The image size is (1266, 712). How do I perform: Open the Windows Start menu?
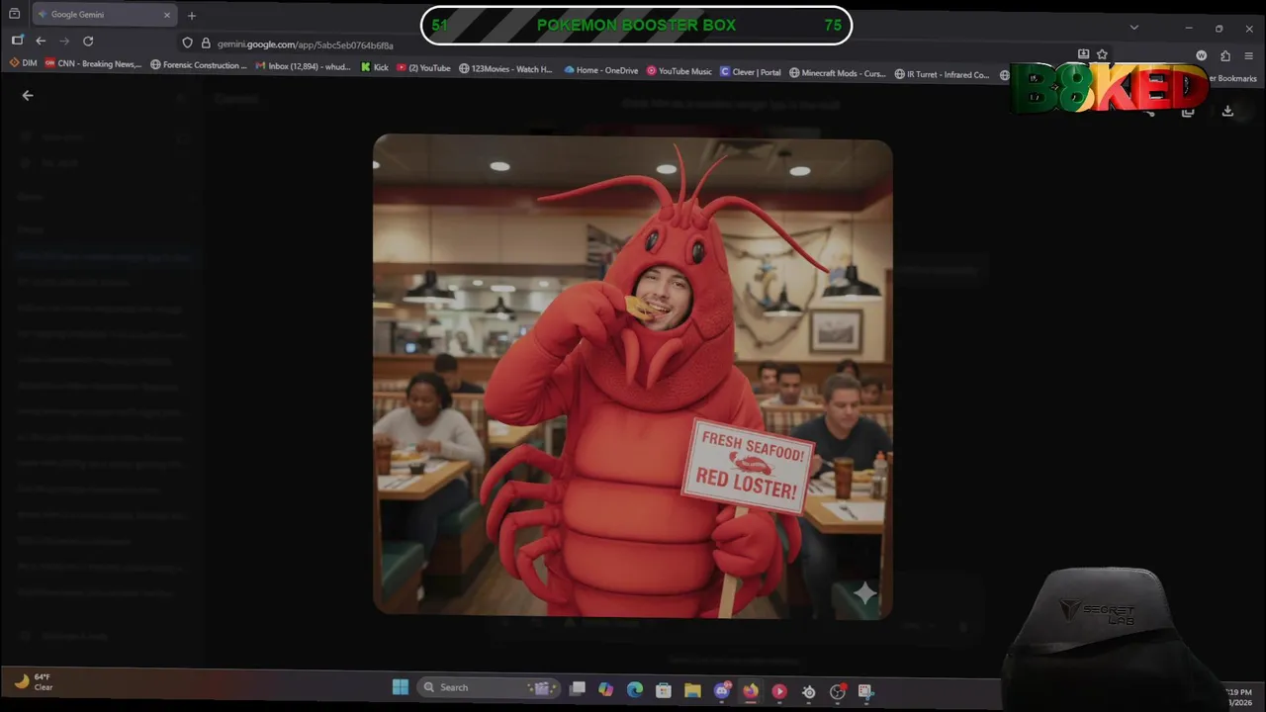tap(401, 687)
